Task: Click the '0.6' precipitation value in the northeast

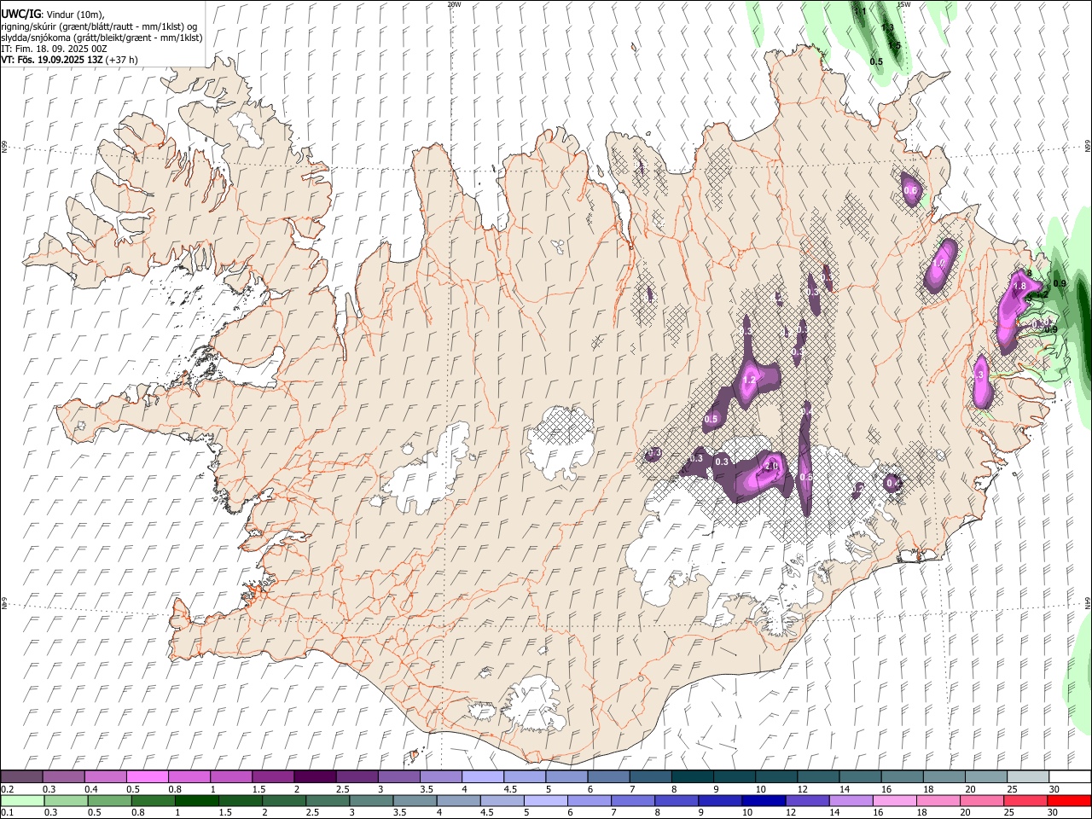Action: [x=910, y=190]
